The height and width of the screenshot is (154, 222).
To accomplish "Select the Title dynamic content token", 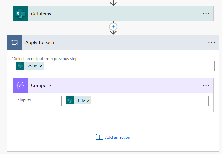I will pyautogui.click(x=81, y=101).
